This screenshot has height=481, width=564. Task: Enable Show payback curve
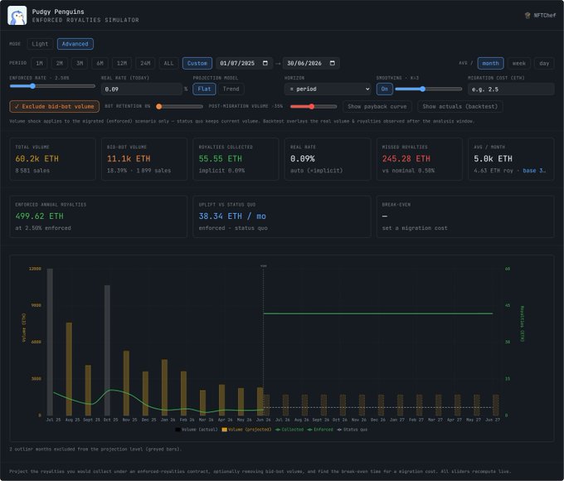pos(377,106)
